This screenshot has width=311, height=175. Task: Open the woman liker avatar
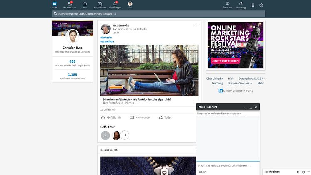[116, 135]
